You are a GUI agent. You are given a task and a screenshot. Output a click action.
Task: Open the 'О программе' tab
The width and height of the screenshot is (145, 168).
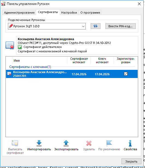[x=90, y=13]
